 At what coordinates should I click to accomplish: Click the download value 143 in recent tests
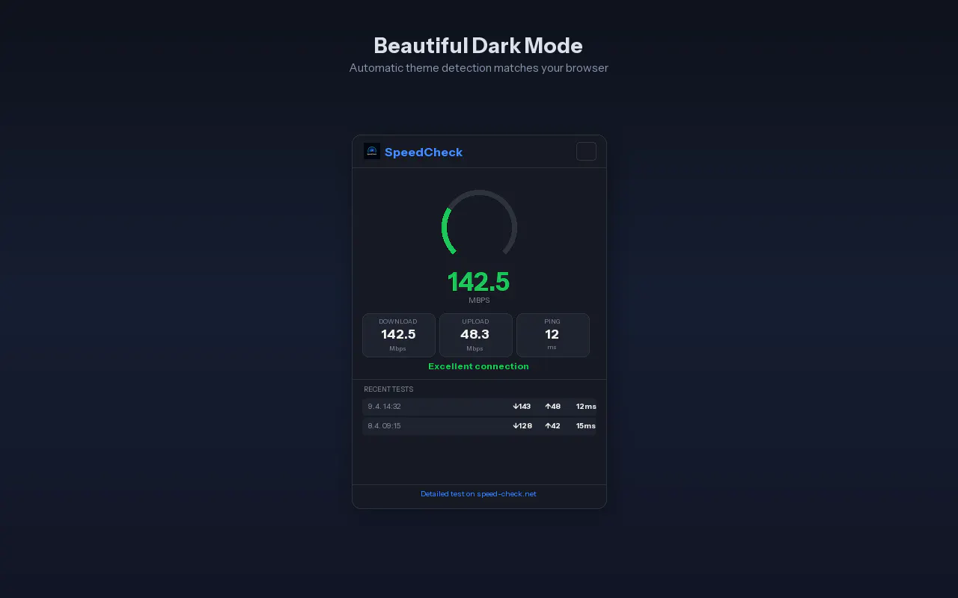tap(522, 407)
